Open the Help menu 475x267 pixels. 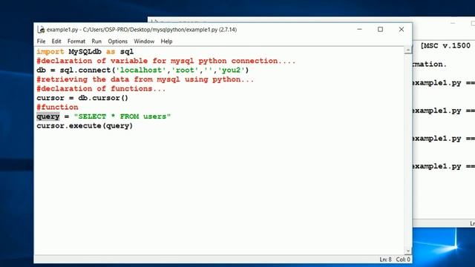click(x=166, y=42)
